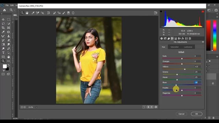Open HSL Adjustments panel flyout menu
The height and width of the screenshot is (123, 219).
tap(203, 42)
